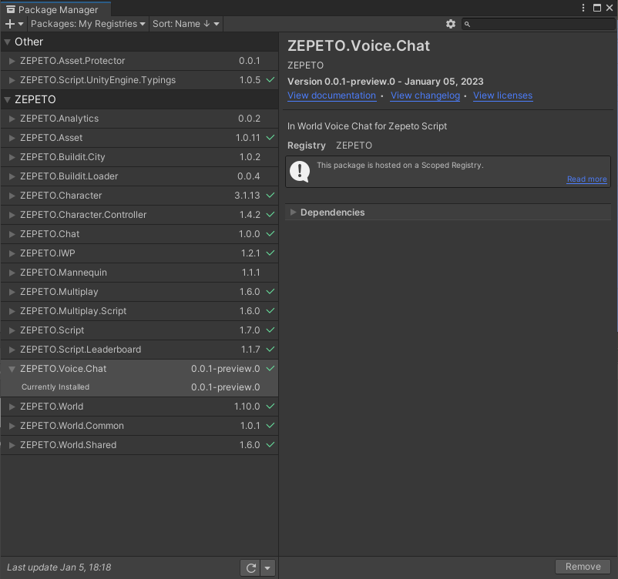
Task: Open the Packages: My Registries dropdown
Action: 88,24
